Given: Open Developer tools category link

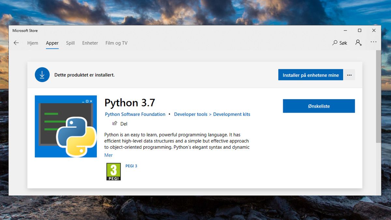Looking at the screenshot, I should click(x=190, y=114).
